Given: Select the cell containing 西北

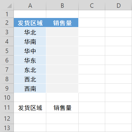Looking at the screenshot, I should tap(30, 79).
